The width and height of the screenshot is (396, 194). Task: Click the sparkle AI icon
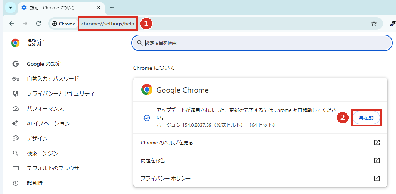point(15,123)
